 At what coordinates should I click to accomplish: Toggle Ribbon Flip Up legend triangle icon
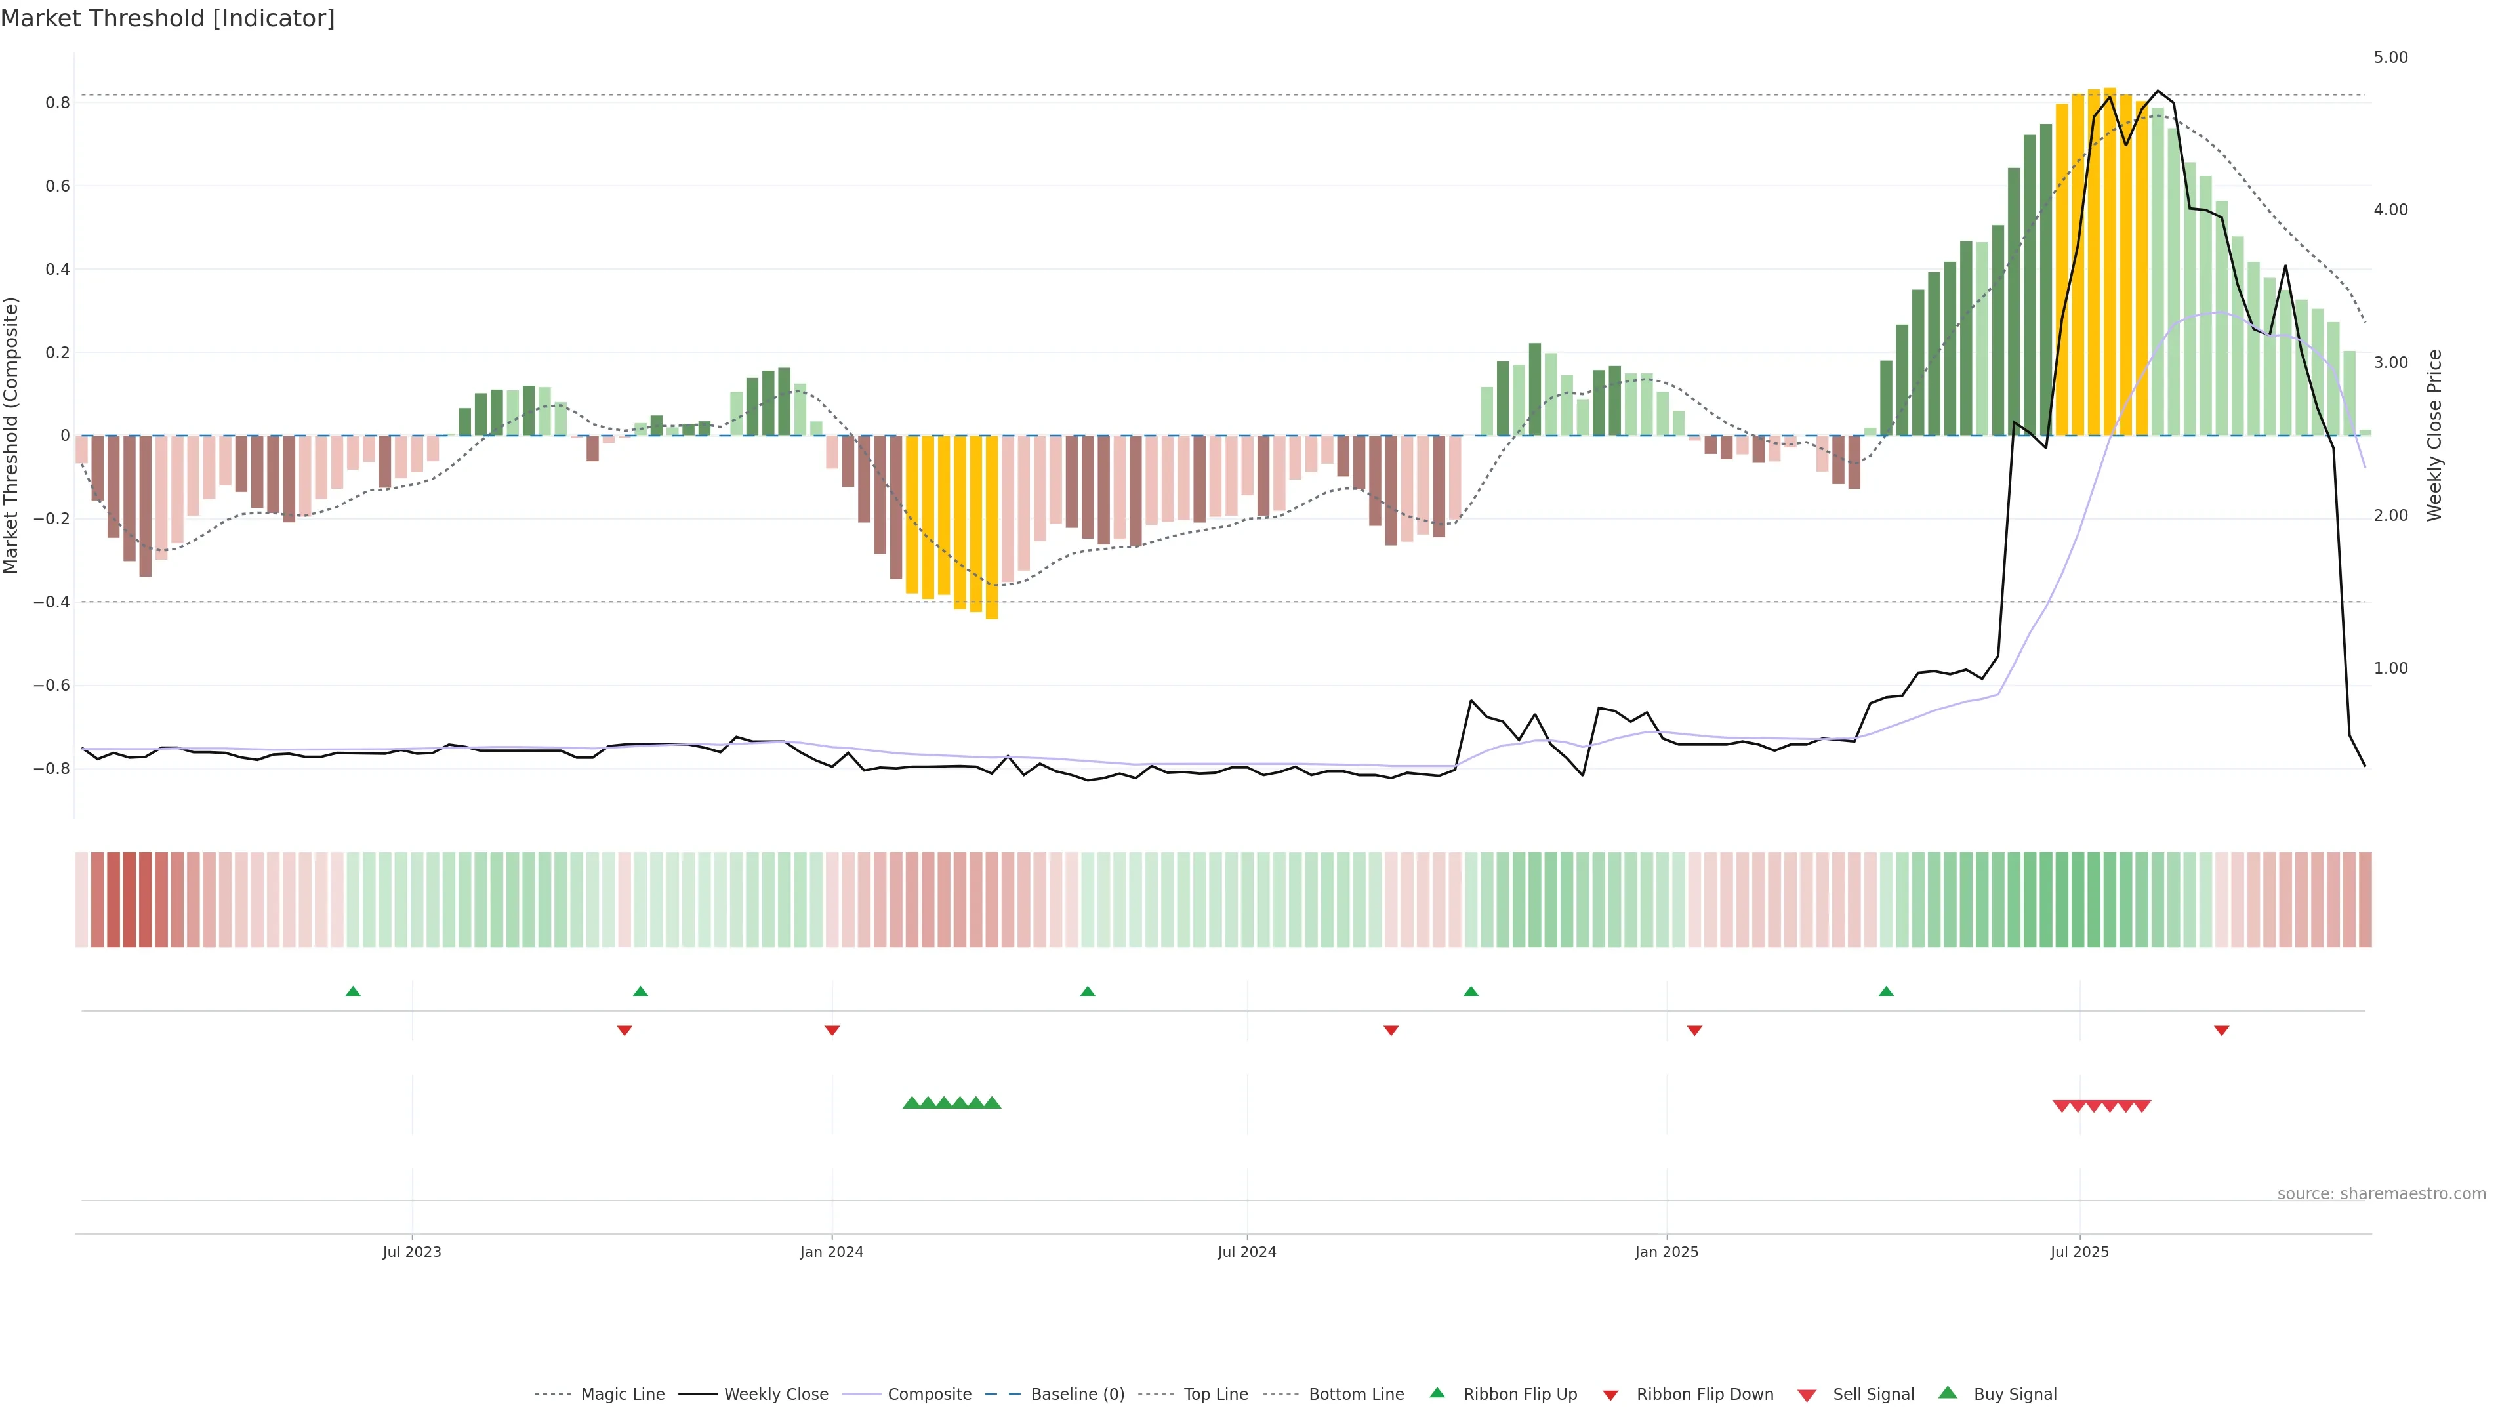pyautogui.click(x=1437, y=1393)
